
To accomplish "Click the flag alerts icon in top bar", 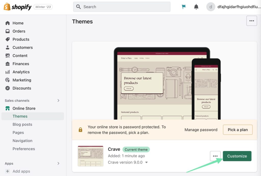I will click(x=184, y=7).
